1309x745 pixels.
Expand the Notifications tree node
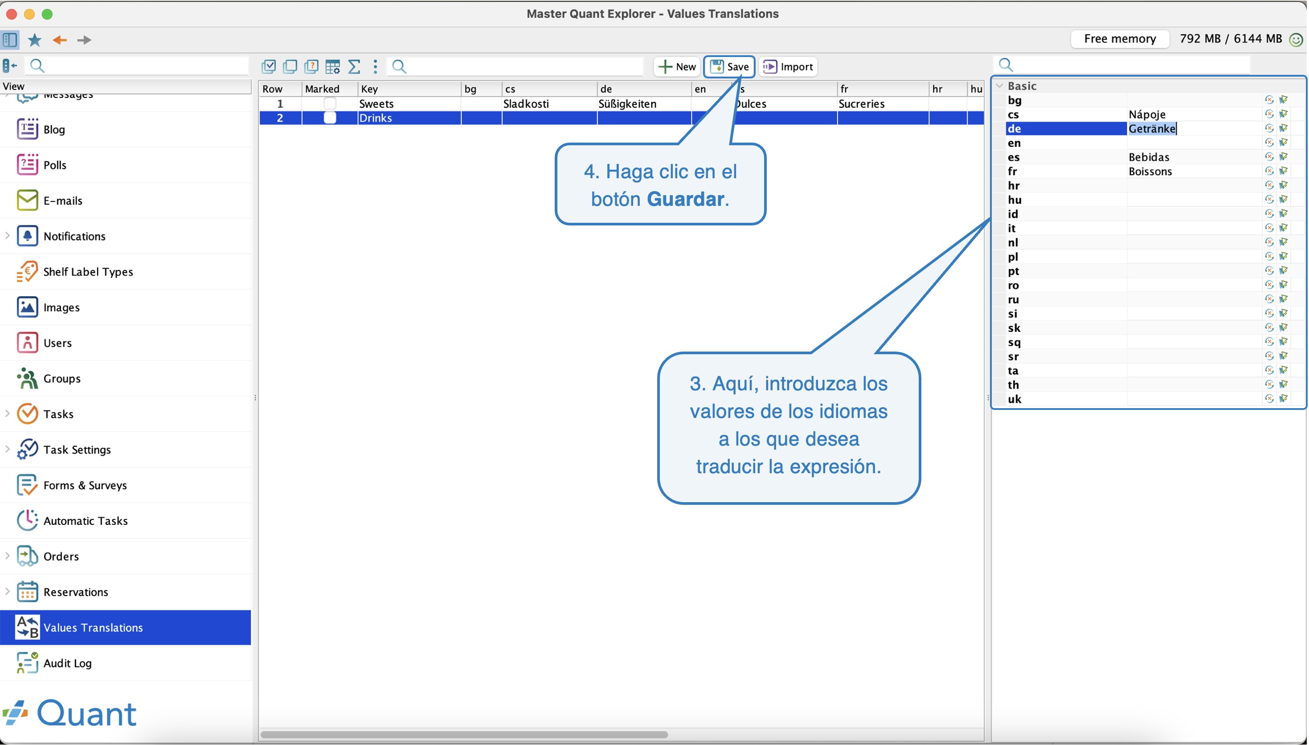coord(7,236)
